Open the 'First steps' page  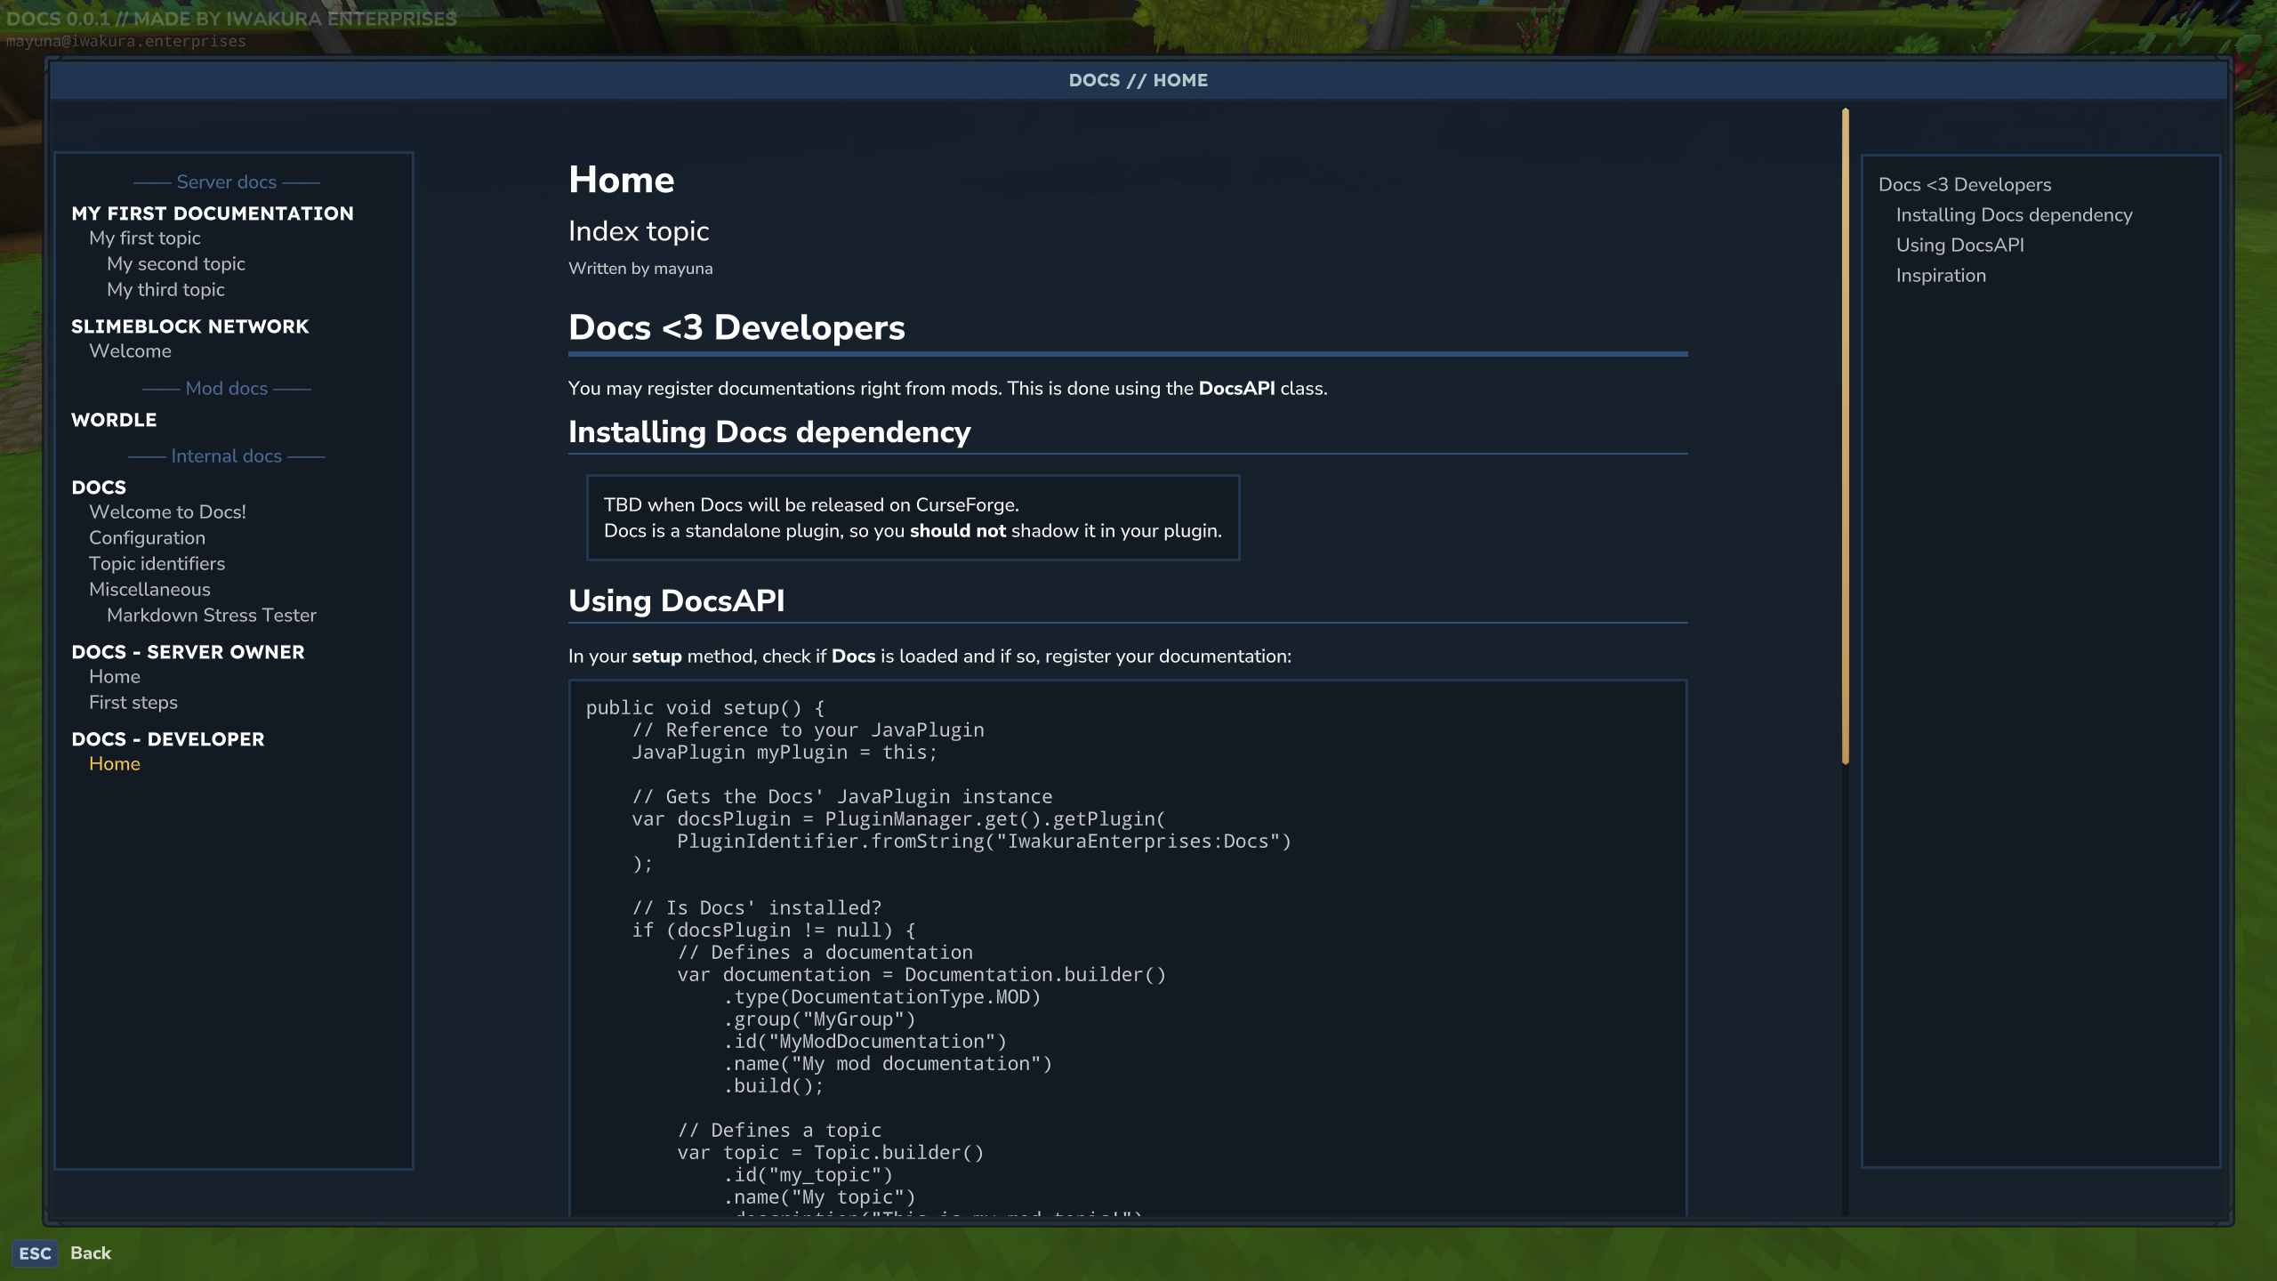coord(133,702)
